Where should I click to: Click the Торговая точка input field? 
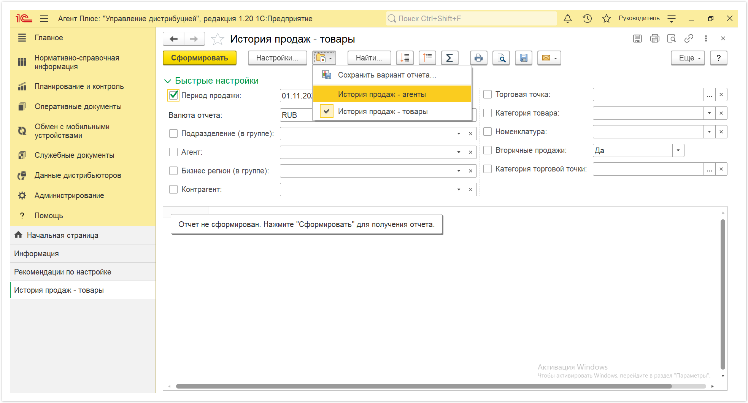648,94
